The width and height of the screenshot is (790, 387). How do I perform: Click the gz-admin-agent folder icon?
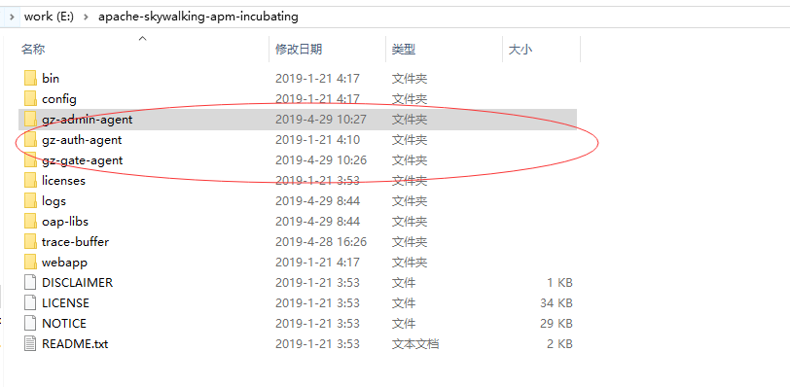(30, 120)
